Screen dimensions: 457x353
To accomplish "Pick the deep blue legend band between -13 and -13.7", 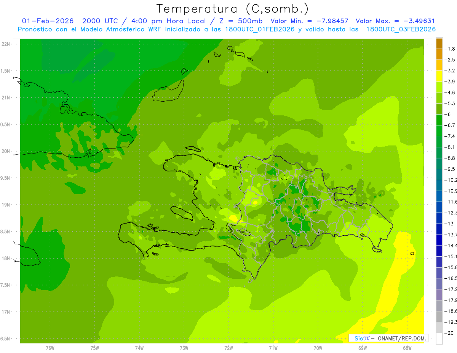I will pyautogui.click(x=439, y=229).
